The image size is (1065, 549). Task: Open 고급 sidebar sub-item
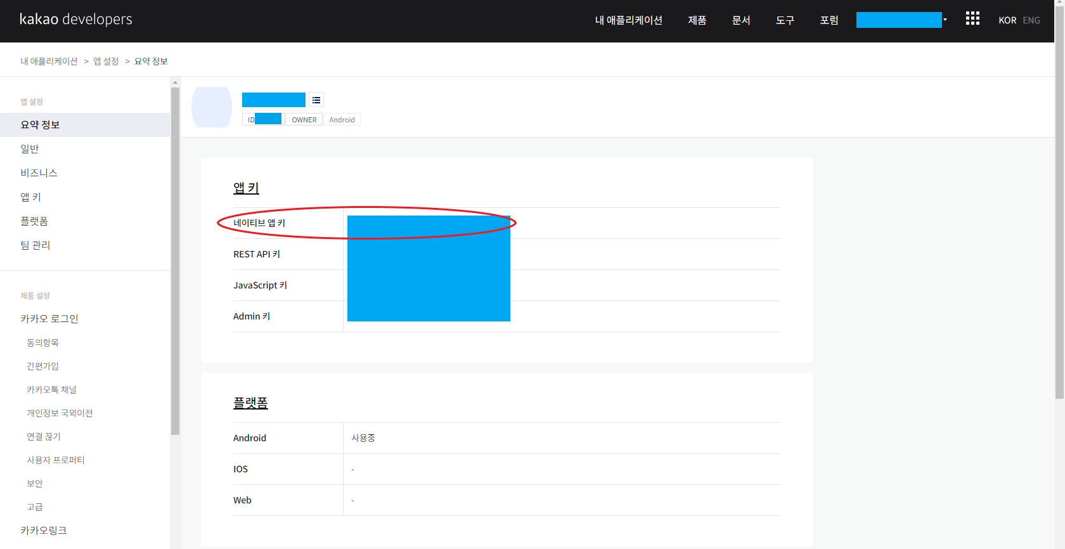point(35,507)
